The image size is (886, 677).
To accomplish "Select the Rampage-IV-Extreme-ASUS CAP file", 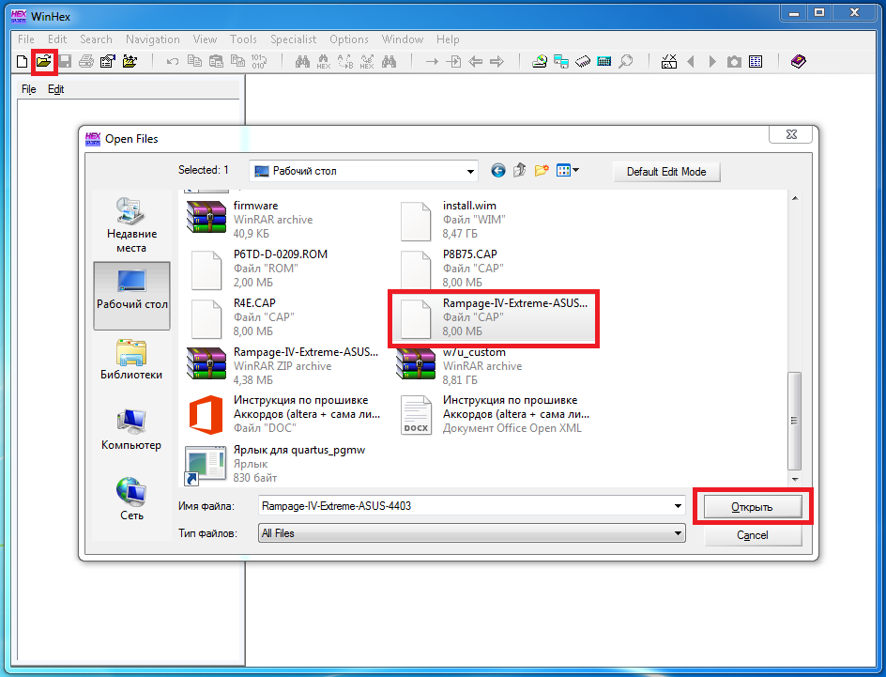I will (x=494, y=317).
